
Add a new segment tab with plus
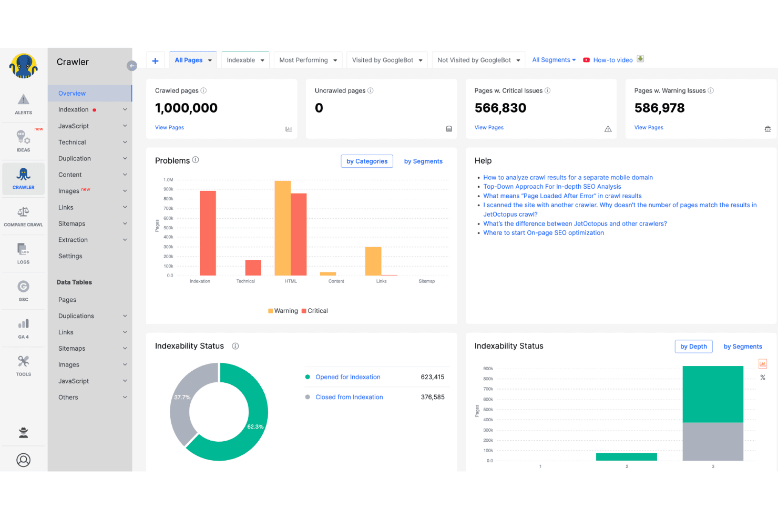coord(155,60)
